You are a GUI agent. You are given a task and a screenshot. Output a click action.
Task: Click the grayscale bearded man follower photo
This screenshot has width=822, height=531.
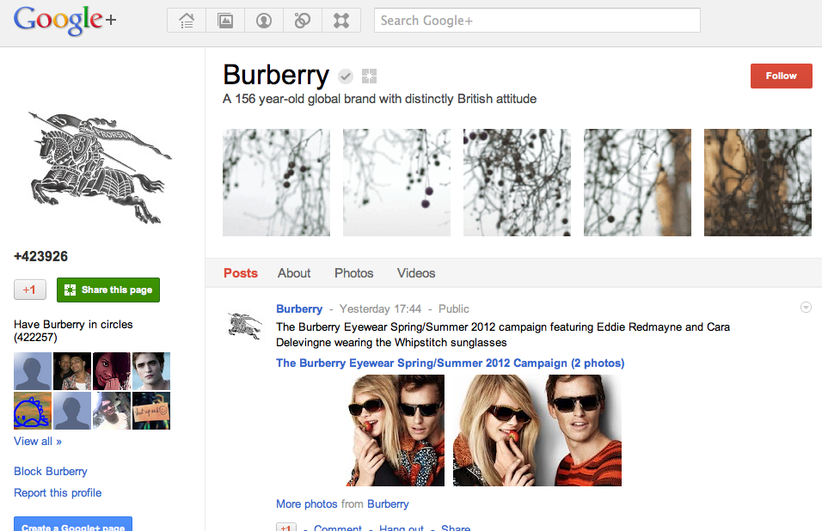112,411
